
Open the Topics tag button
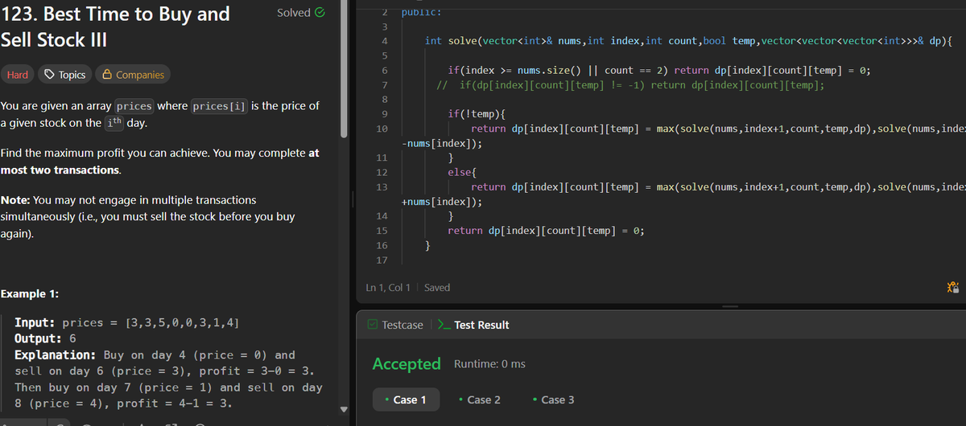point(64,75)
